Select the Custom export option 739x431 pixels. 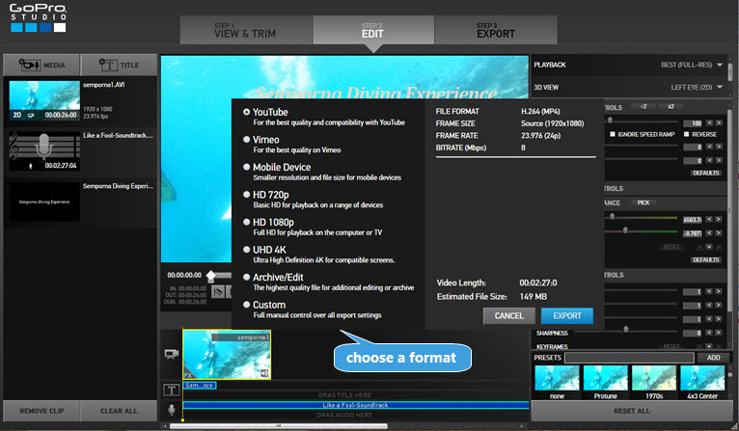[x=246, y=305]
